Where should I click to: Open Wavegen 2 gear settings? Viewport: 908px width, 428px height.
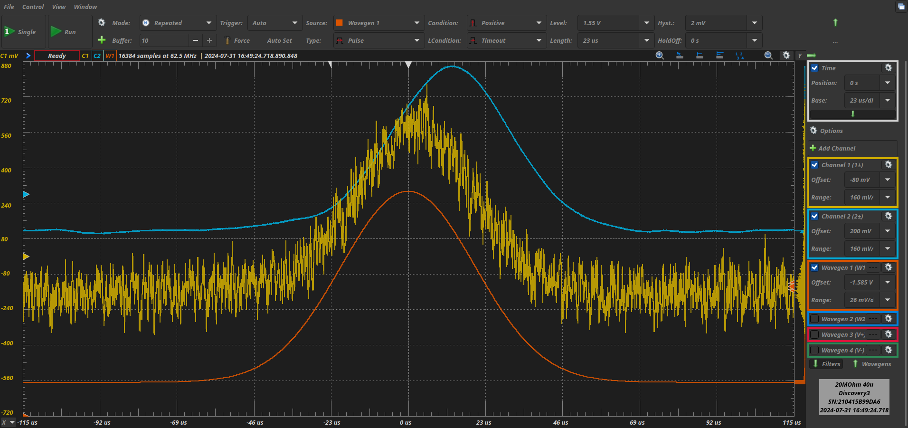[888, 319]
